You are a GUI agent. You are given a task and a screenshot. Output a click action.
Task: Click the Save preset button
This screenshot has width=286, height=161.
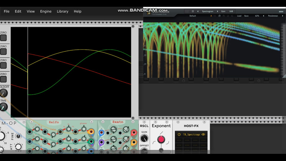(246, 16)
